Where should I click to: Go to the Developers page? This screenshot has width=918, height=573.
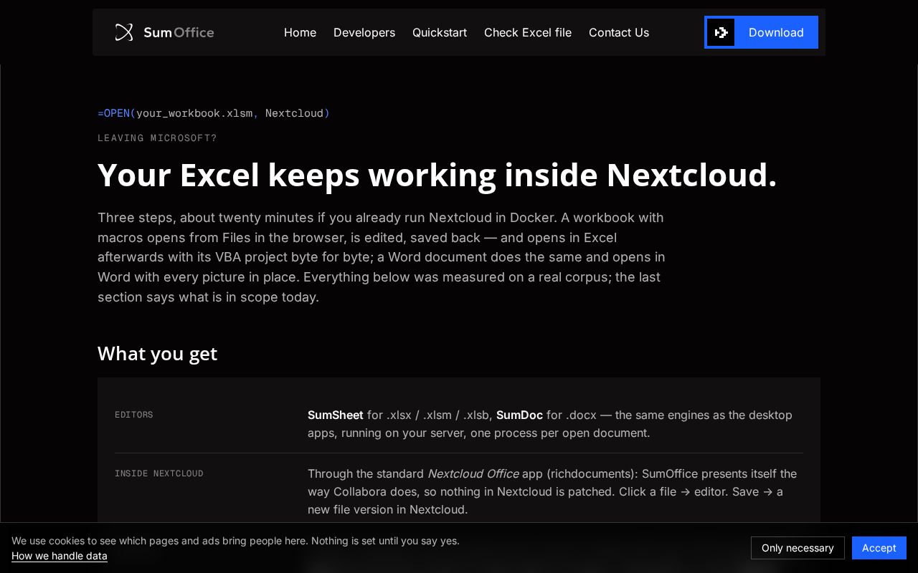[x=364, y=32]
